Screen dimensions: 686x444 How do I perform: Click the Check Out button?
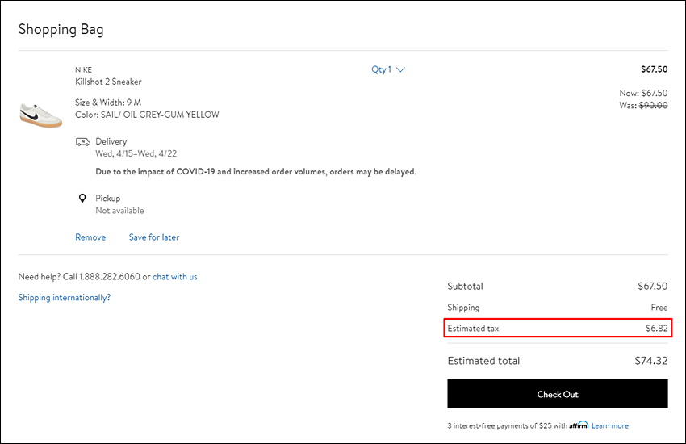(558, 394)
